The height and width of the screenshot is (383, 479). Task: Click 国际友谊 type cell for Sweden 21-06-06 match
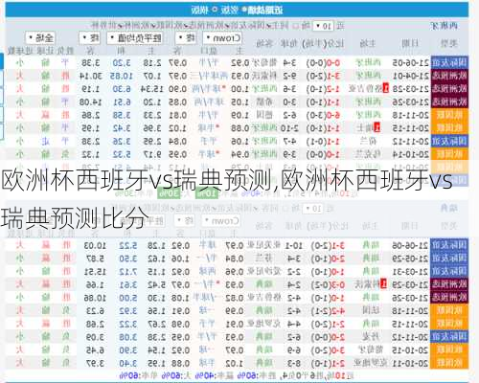(449, 245)
